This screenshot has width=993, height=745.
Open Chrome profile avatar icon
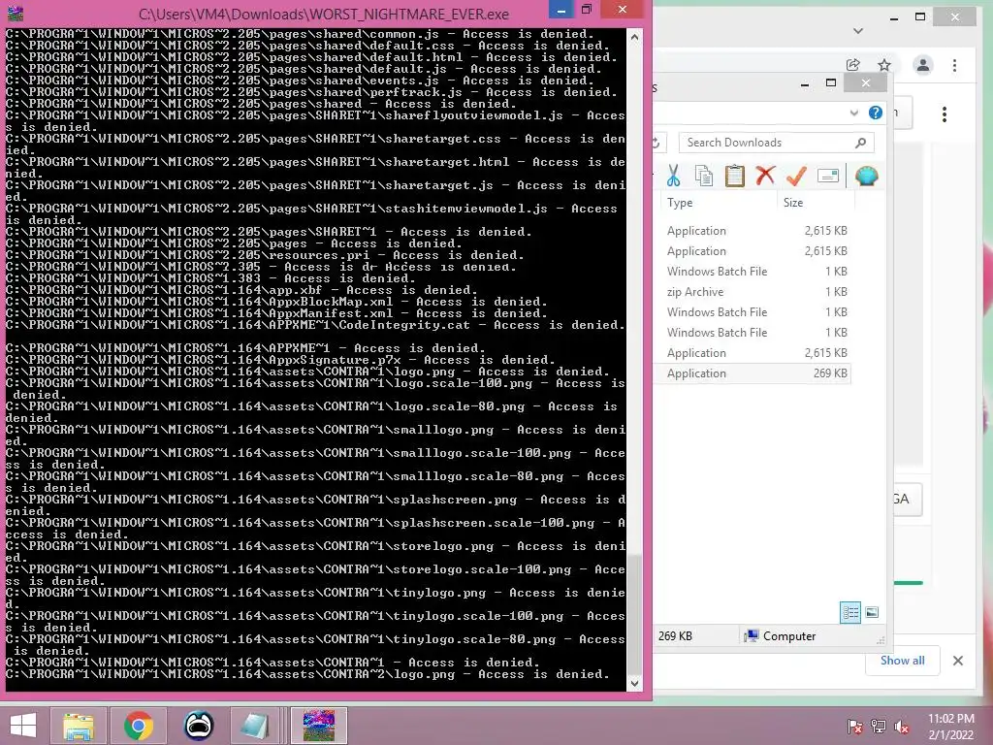923,65
